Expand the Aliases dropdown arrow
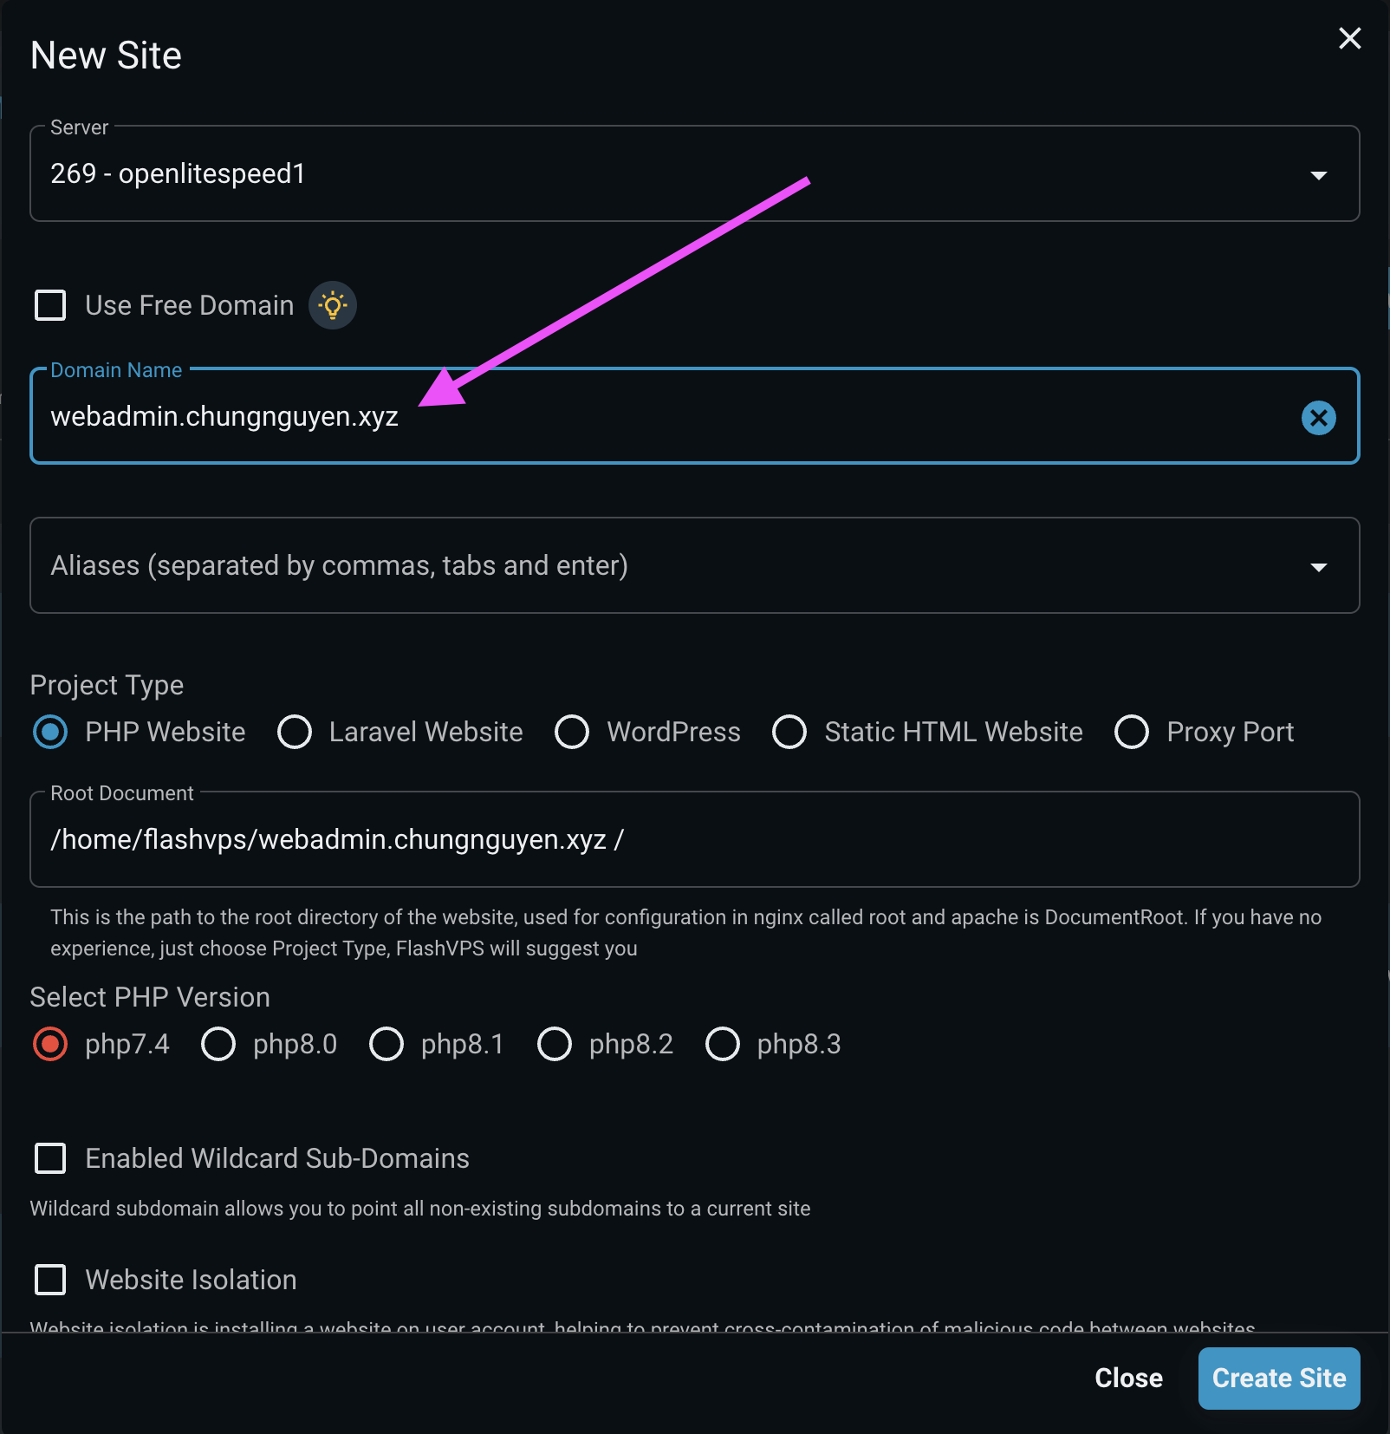 click(1318, 566)
